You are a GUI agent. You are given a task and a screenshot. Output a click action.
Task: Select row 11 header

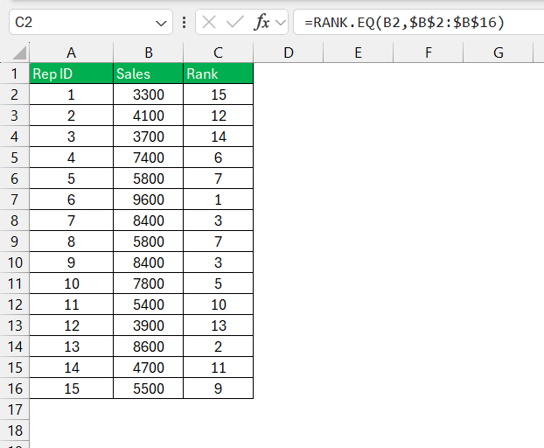pyautogui.click(x=14, y=283)
